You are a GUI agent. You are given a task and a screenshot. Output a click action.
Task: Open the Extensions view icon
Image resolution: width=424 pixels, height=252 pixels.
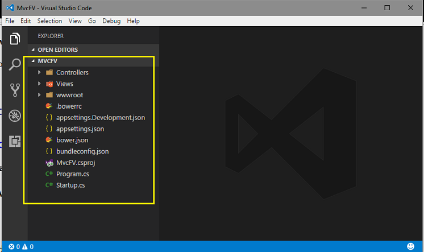pyautogui.click(x=15, y=141)
